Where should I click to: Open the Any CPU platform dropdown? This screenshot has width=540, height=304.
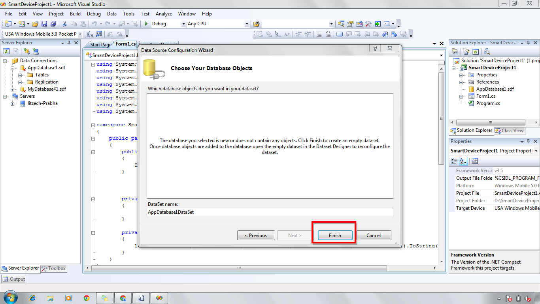(247, 24)
